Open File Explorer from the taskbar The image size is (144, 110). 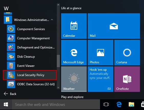click(x=131, y=104)
